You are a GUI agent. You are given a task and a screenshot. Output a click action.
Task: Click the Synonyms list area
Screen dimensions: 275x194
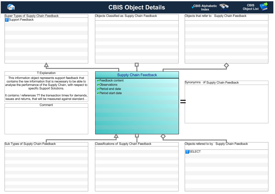(226, 104)
